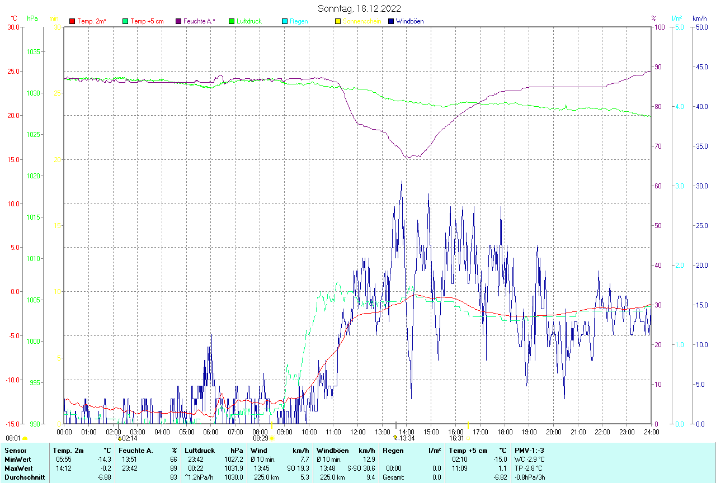Click the -0.8hPa/3h pressure trend value

click(530, 477)
